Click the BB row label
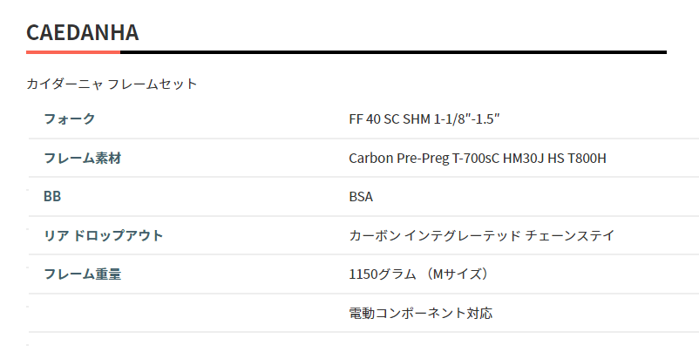Screen dimensions: 699x352 click(x=52, y=197)
